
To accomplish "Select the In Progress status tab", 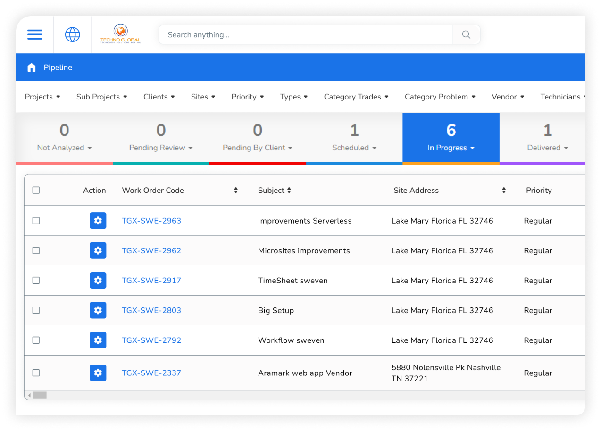I will (x=451, y=138).
